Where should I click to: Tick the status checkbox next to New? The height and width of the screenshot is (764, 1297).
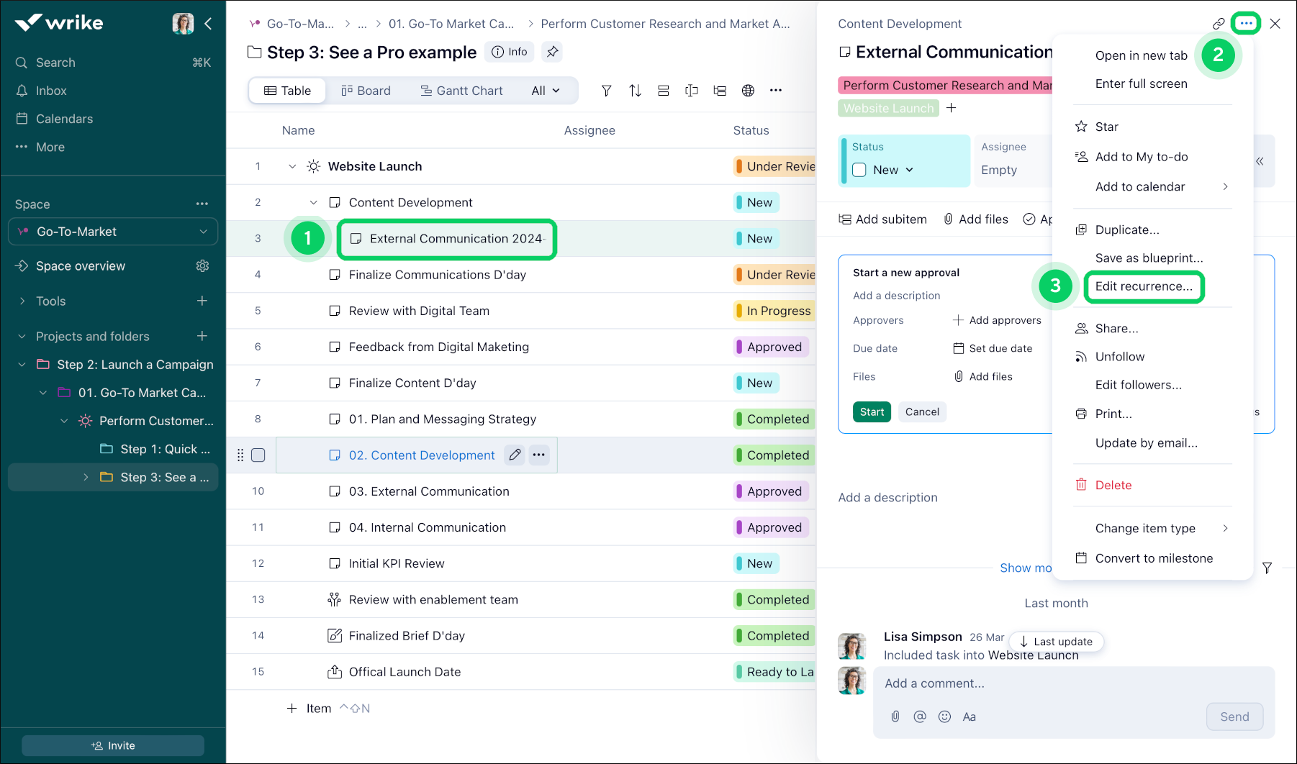(859, 170)
